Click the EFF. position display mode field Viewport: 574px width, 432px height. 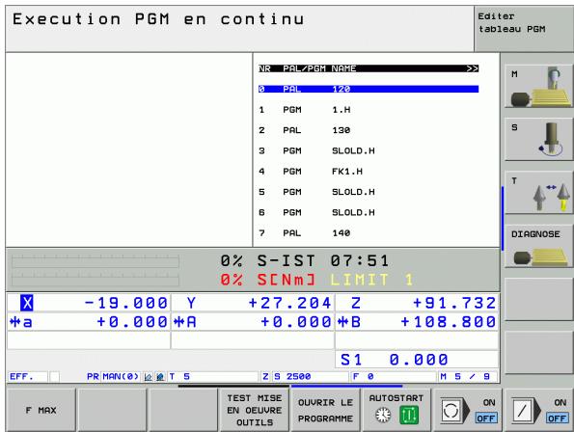[27, 376]
